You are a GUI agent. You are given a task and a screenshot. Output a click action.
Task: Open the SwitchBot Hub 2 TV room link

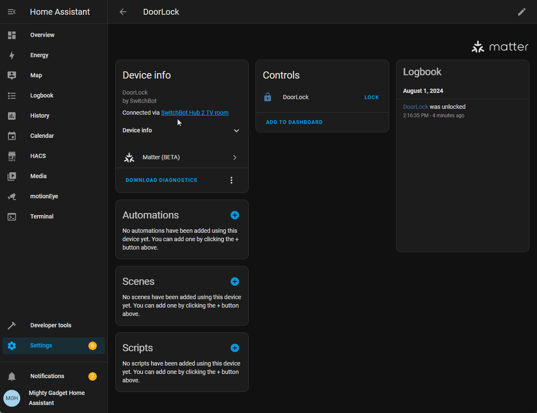(x=194, y=113)
